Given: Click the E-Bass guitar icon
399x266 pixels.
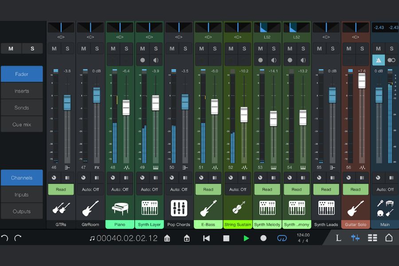Looking at the screenshot, I should (x=208, y=208).
